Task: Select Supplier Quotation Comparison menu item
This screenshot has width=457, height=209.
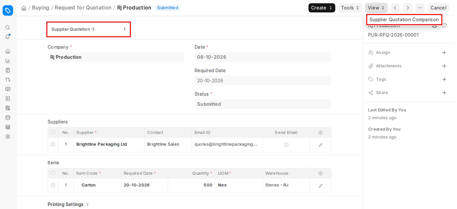Action: [x=404, y=20]
